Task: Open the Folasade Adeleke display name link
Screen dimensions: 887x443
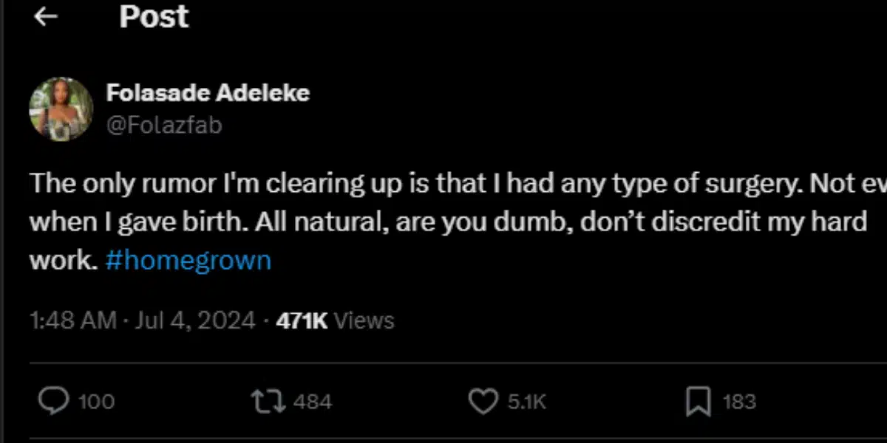Action: click(x=208, y=93)
